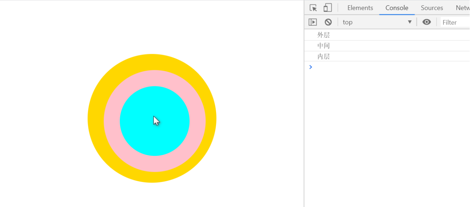Open the Sources tab
This screenshot has width=470, height=207.
[x=432, y=8]
